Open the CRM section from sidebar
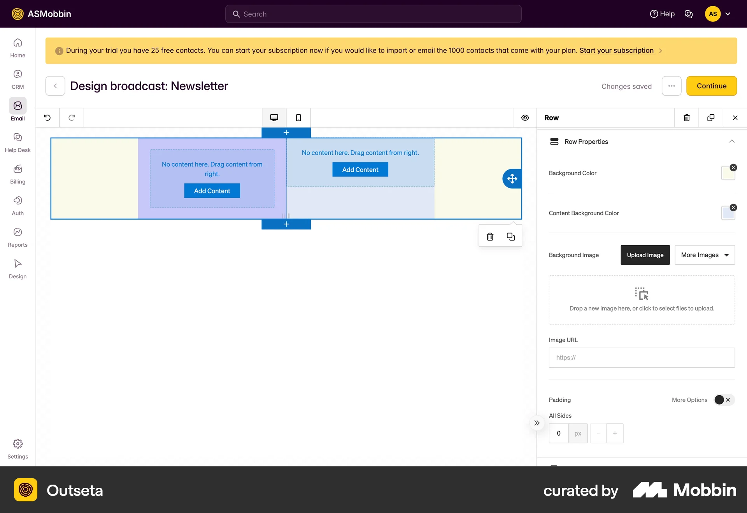Image resolution: width=747 pixels, height=513 pixels. tap(18, 79)
